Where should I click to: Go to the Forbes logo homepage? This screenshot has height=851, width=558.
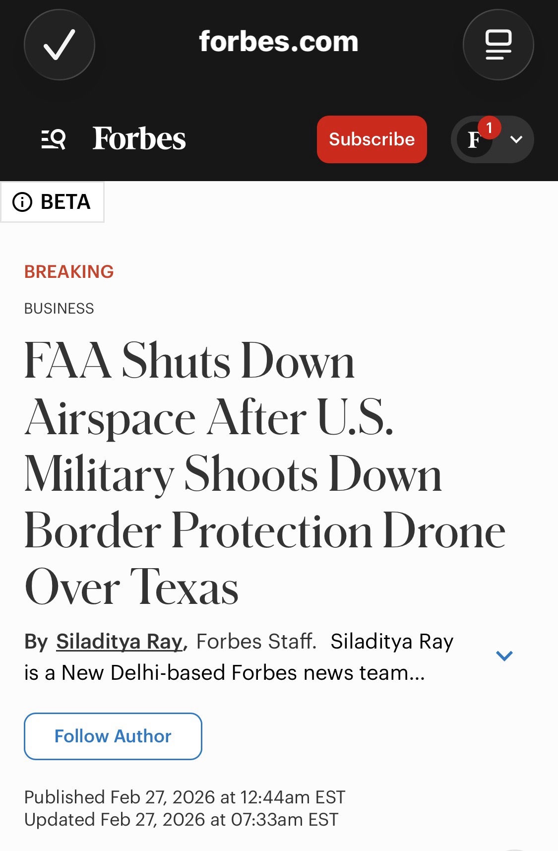tap(139, 138)
